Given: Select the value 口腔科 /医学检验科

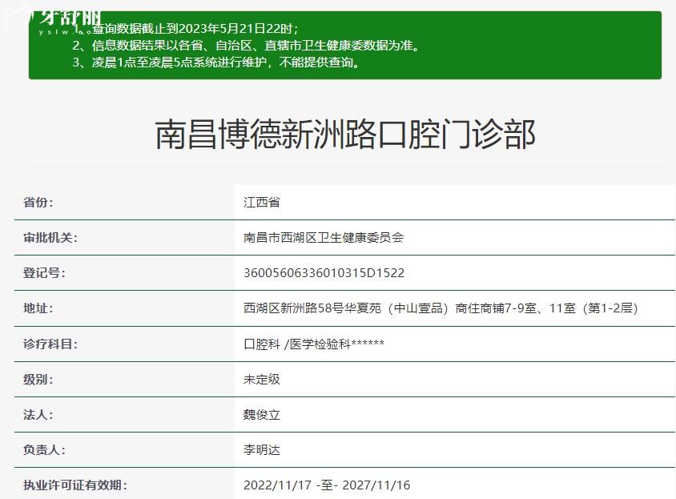Looking at the screenshot, I should click(x=314, y=344).
